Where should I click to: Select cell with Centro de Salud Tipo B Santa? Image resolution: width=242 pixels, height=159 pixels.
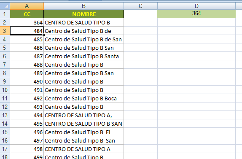point(83,56)
